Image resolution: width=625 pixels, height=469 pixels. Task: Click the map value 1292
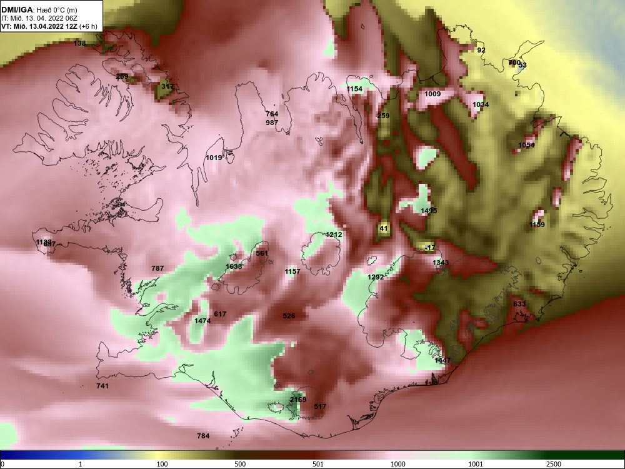click(x=376, y=277)
